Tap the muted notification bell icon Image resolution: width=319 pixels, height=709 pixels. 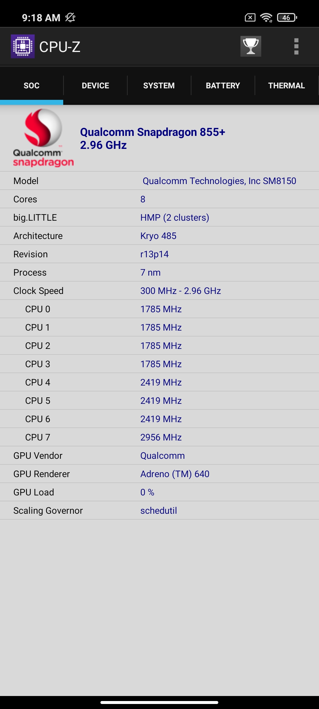pyautogui.click(x=70, y=18)
